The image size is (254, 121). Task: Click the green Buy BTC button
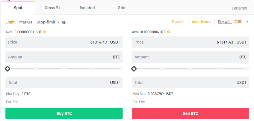coord(64,113)
